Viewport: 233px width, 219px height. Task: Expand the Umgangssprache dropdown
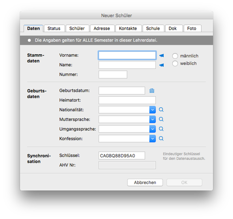[153, 129]
